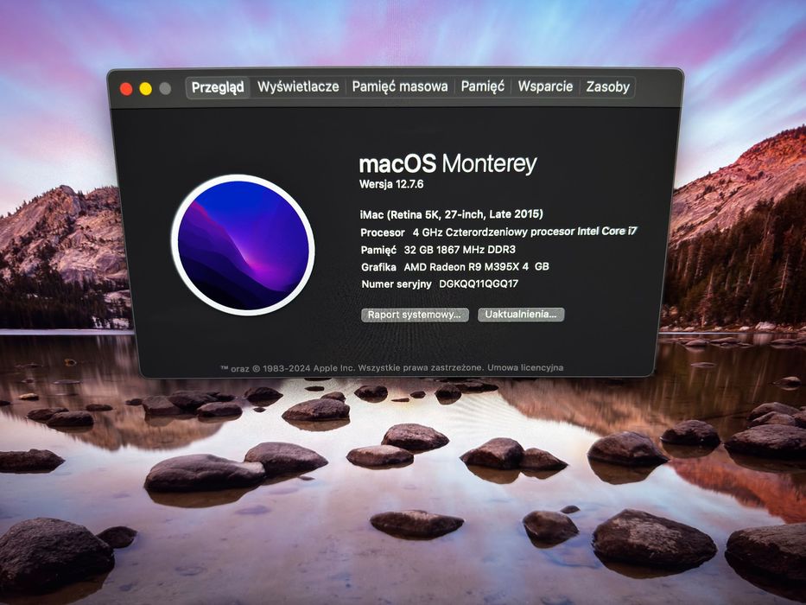Image resolution: width=806 pixels, height=605 pixels.
Task: Click the iMac Retina 5K model line
Action: coord(451,214)
